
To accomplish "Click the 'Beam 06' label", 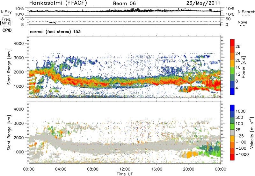I will coord(124,3).
